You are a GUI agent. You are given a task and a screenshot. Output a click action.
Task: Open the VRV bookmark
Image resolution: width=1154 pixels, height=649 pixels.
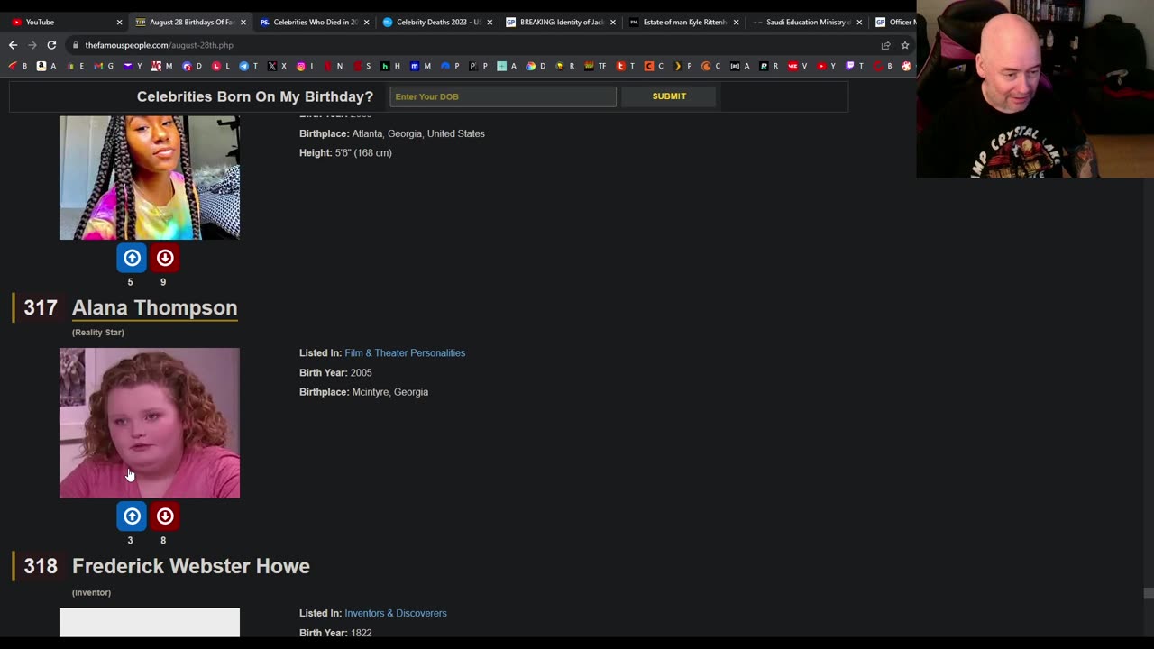tap(797, 66)
